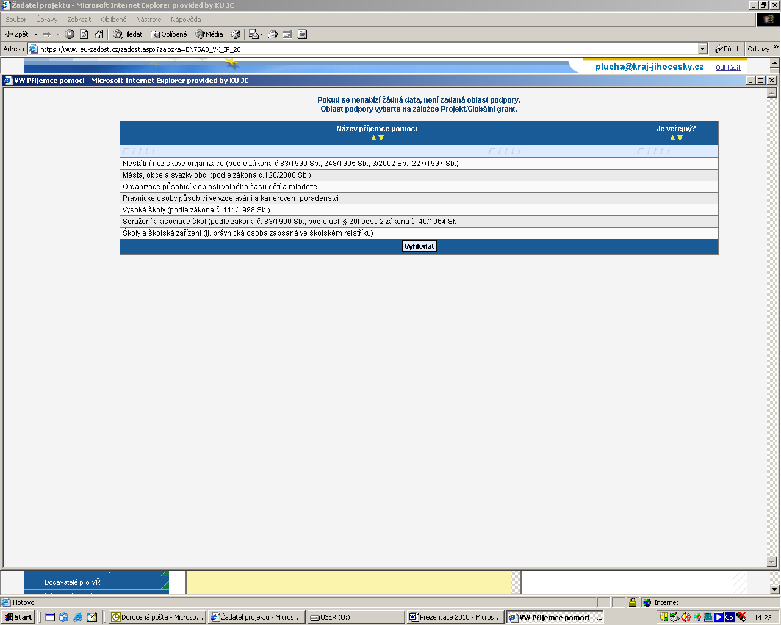This screenshot has width=781, height=625.
Task: Switch to USER (U:) taskbar window
Action: coord(356,617)
